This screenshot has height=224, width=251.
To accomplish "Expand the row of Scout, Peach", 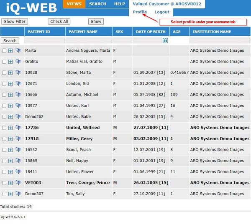I will (10, 150).
